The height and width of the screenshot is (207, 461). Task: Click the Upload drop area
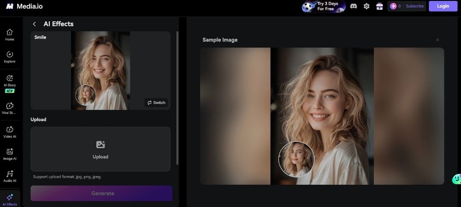(x=100, y=149)
